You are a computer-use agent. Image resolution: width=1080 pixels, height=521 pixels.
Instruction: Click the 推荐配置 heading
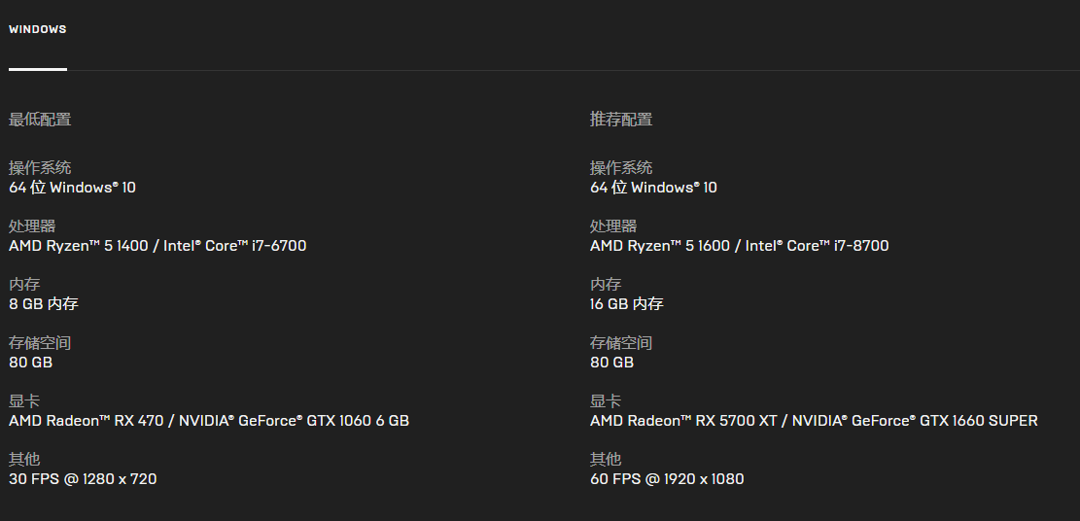pyautogui.click(x=621, y=120)
